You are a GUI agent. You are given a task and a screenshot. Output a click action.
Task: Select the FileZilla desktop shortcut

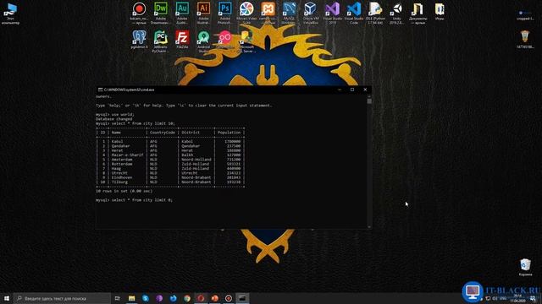point(182,39)
